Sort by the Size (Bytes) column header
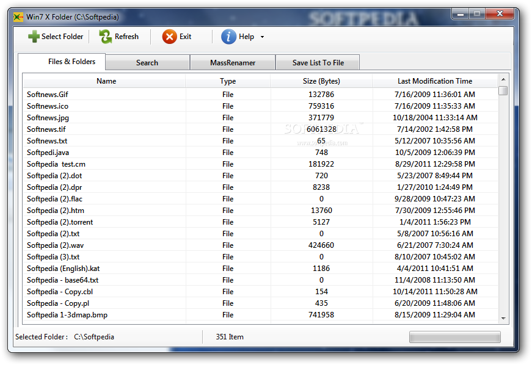Viewport: 532px width, 365px height. pos(321,81)
